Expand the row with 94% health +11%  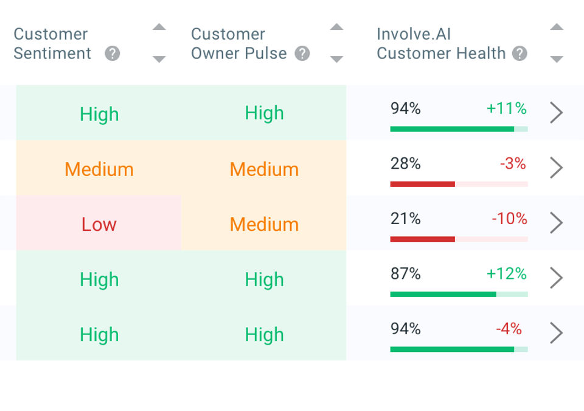click(x=556, y=113)
